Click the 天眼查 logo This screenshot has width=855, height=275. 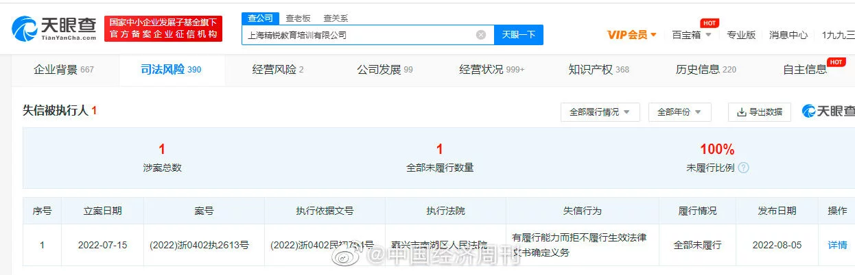tap(54, 28)
